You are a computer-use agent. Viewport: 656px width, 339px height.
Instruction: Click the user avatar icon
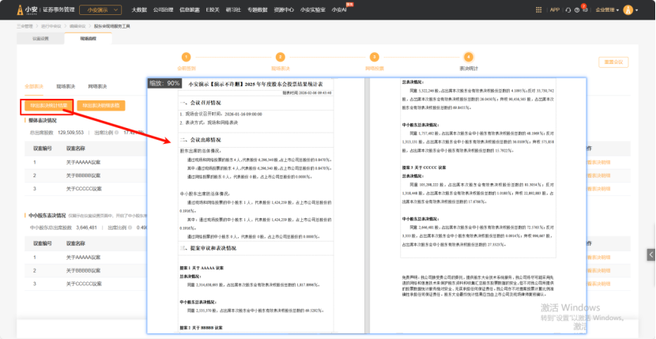[x=628, y=10]
